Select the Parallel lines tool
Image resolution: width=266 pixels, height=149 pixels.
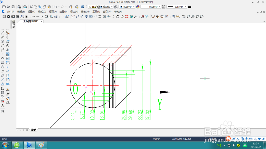click(3, 37)
